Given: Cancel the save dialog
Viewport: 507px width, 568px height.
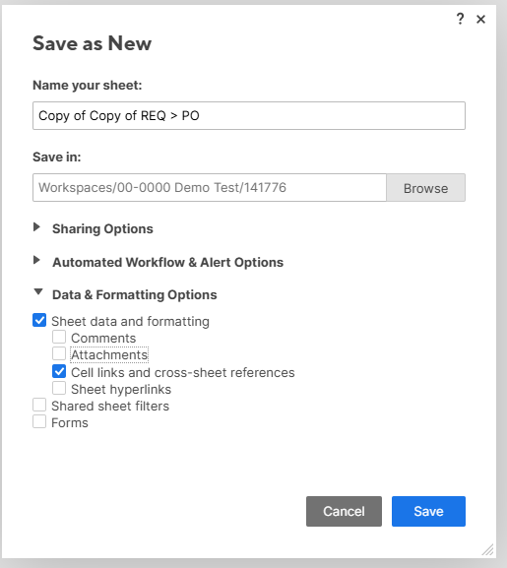Looking at the screenshot, I should 344,511.
